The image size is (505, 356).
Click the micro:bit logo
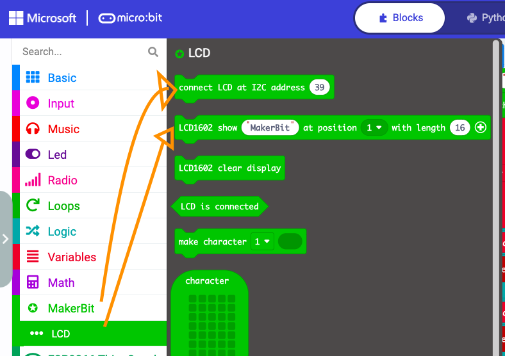click(x=130, y=18)
